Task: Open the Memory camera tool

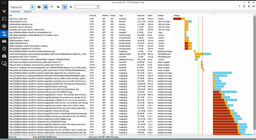Action: pyautogui.click(x=4, y=56)
